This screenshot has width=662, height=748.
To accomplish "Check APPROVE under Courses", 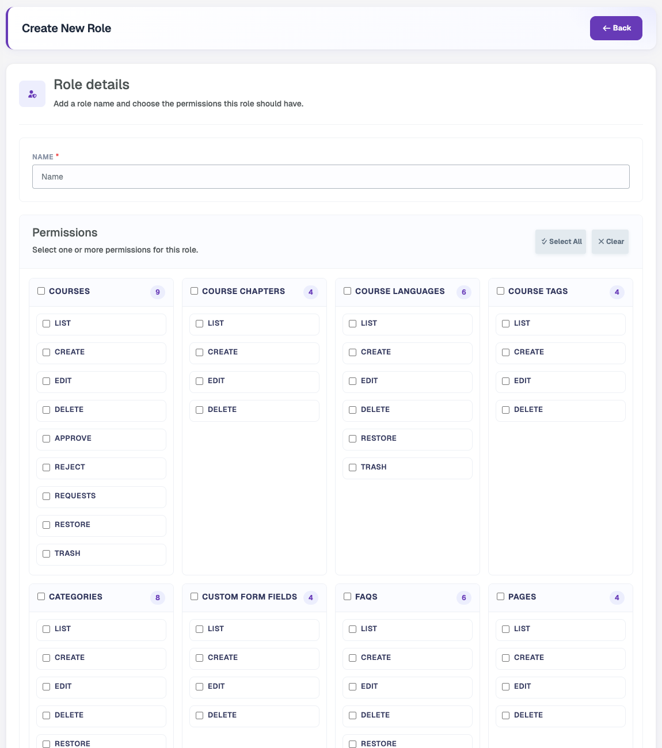I will (47, 439).
